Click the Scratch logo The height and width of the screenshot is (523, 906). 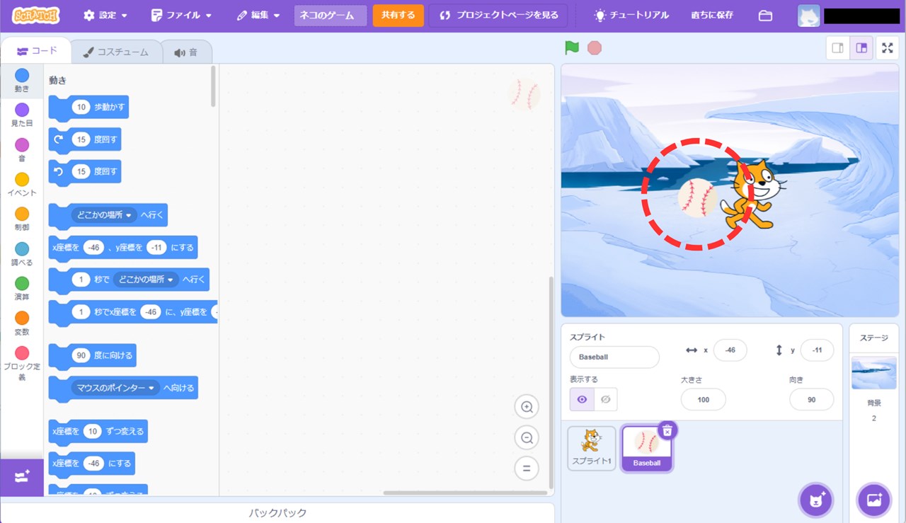pos(36,15)
